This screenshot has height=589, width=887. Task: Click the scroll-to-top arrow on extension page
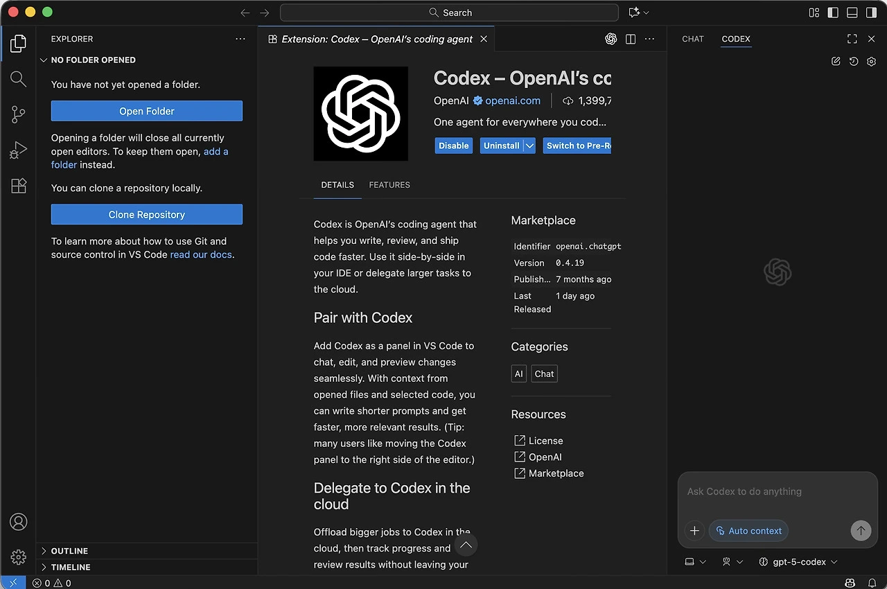pyautogui.click(x=466, y=545)
